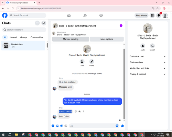
Task: Reload the page in the browser
Action: (x=13, y=8)
